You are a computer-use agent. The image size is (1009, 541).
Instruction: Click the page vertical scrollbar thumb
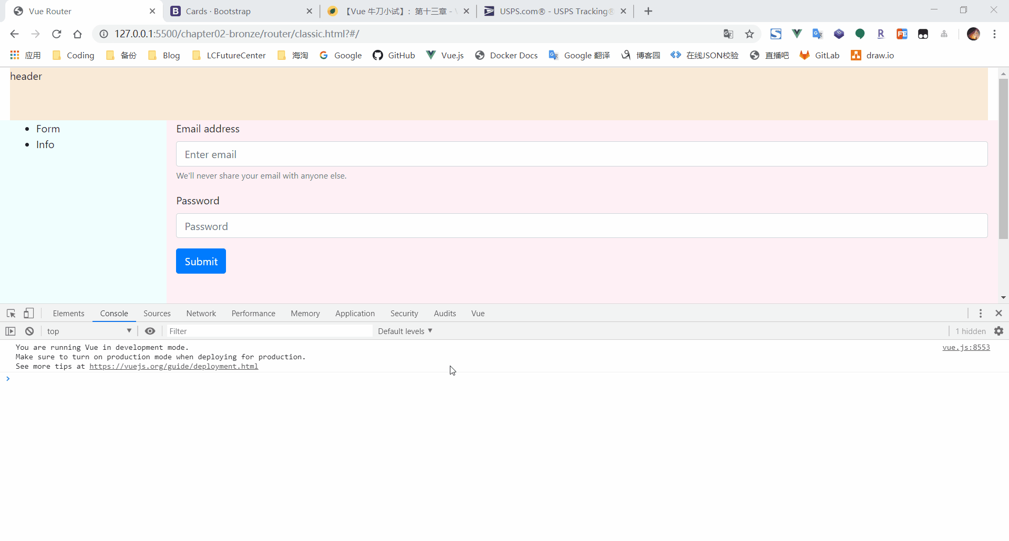tap(1003, 159)
